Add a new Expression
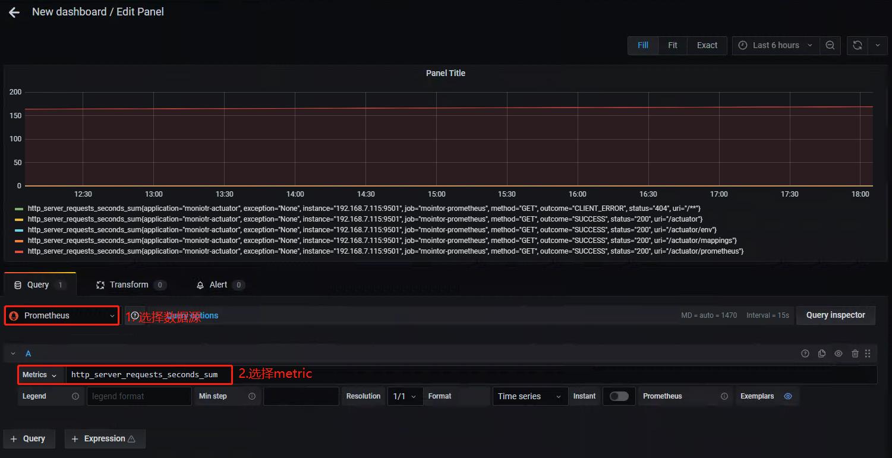The height and width of the screenshot is (458, 892). pos(105,439)
